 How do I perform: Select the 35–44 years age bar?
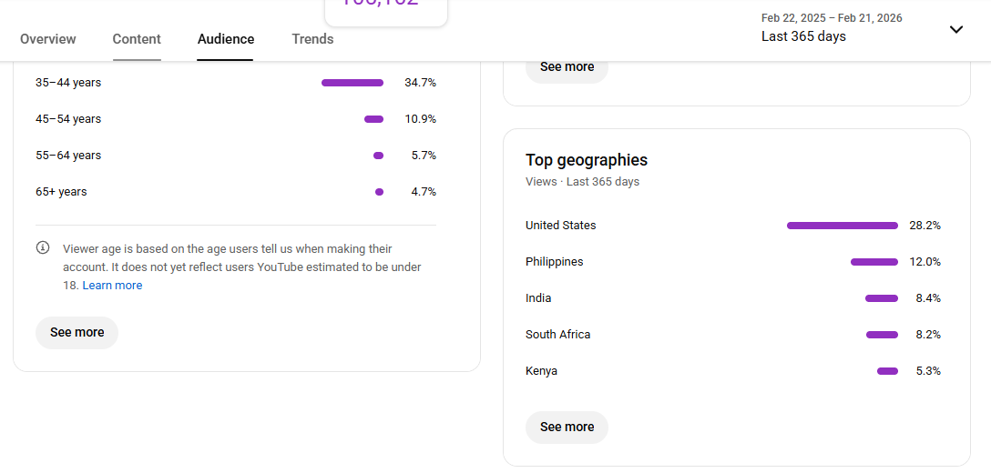coord(352,83)
